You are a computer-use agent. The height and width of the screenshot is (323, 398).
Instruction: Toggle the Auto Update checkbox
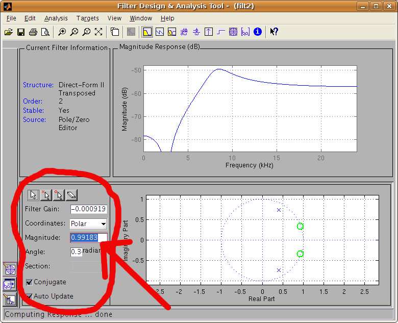pos(29,296)
